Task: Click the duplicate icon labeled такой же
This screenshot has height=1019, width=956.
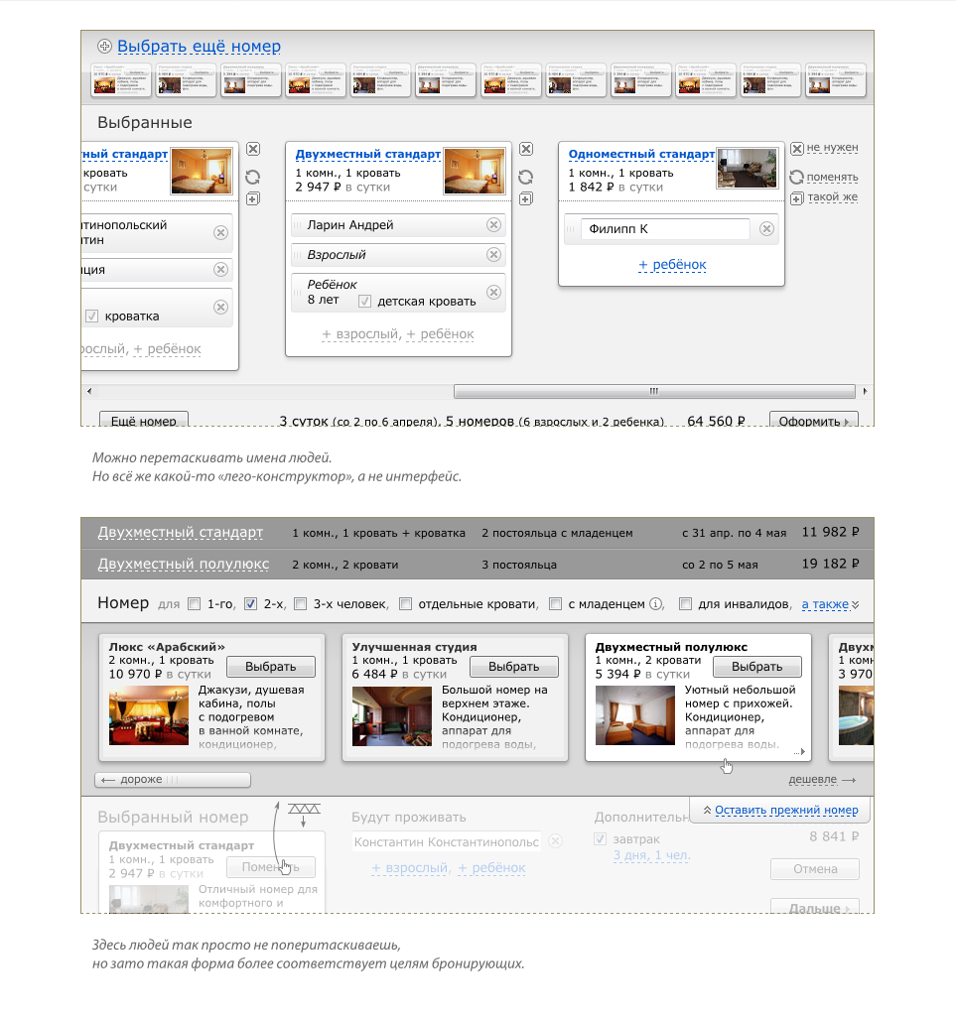Action: point(796,198)
